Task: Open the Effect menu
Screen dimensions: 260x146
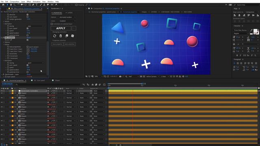Action: (29, 2)
